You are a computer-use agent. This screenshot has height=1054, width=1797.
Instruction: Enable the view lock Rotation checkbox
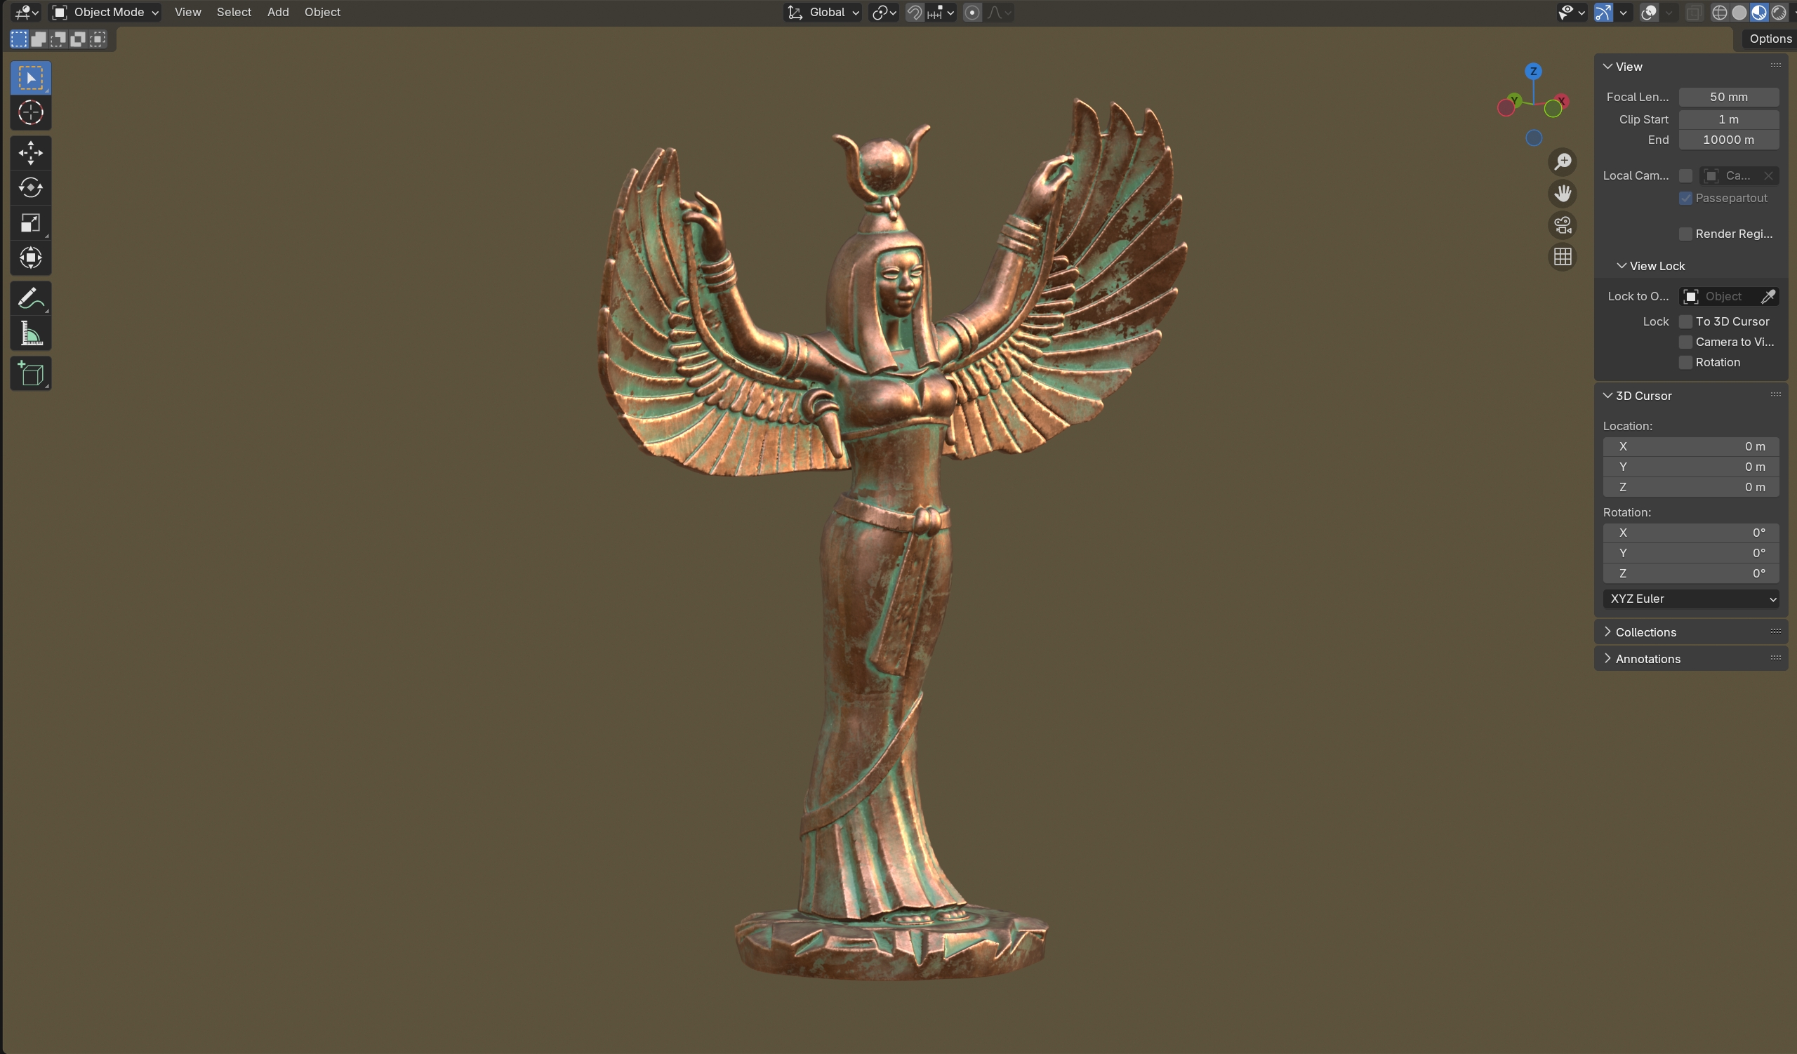tap(1686, 362)
